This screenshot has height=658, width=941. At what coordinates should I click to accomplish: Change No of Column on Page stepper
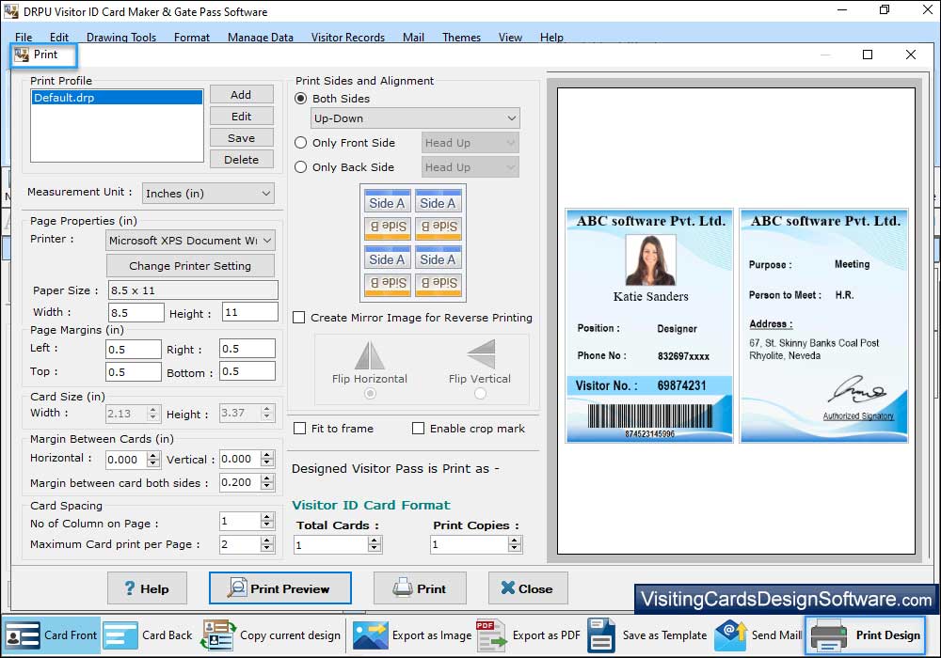point(267,522)
